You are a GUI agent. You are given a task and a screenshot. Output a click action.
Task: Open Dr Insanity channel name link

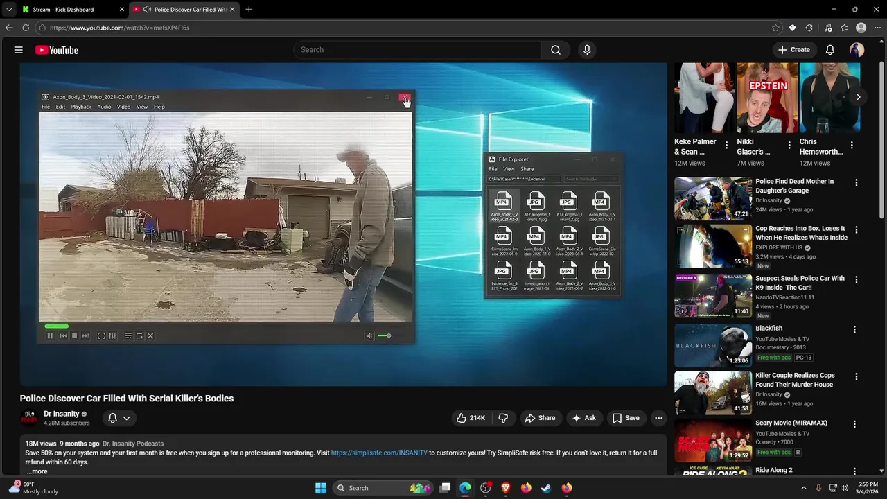62,414
